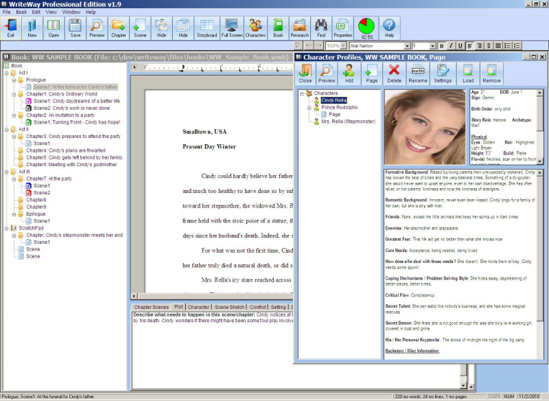
Task: Click the 82.5% progress pie chart
Action: [x=366, y=27]
